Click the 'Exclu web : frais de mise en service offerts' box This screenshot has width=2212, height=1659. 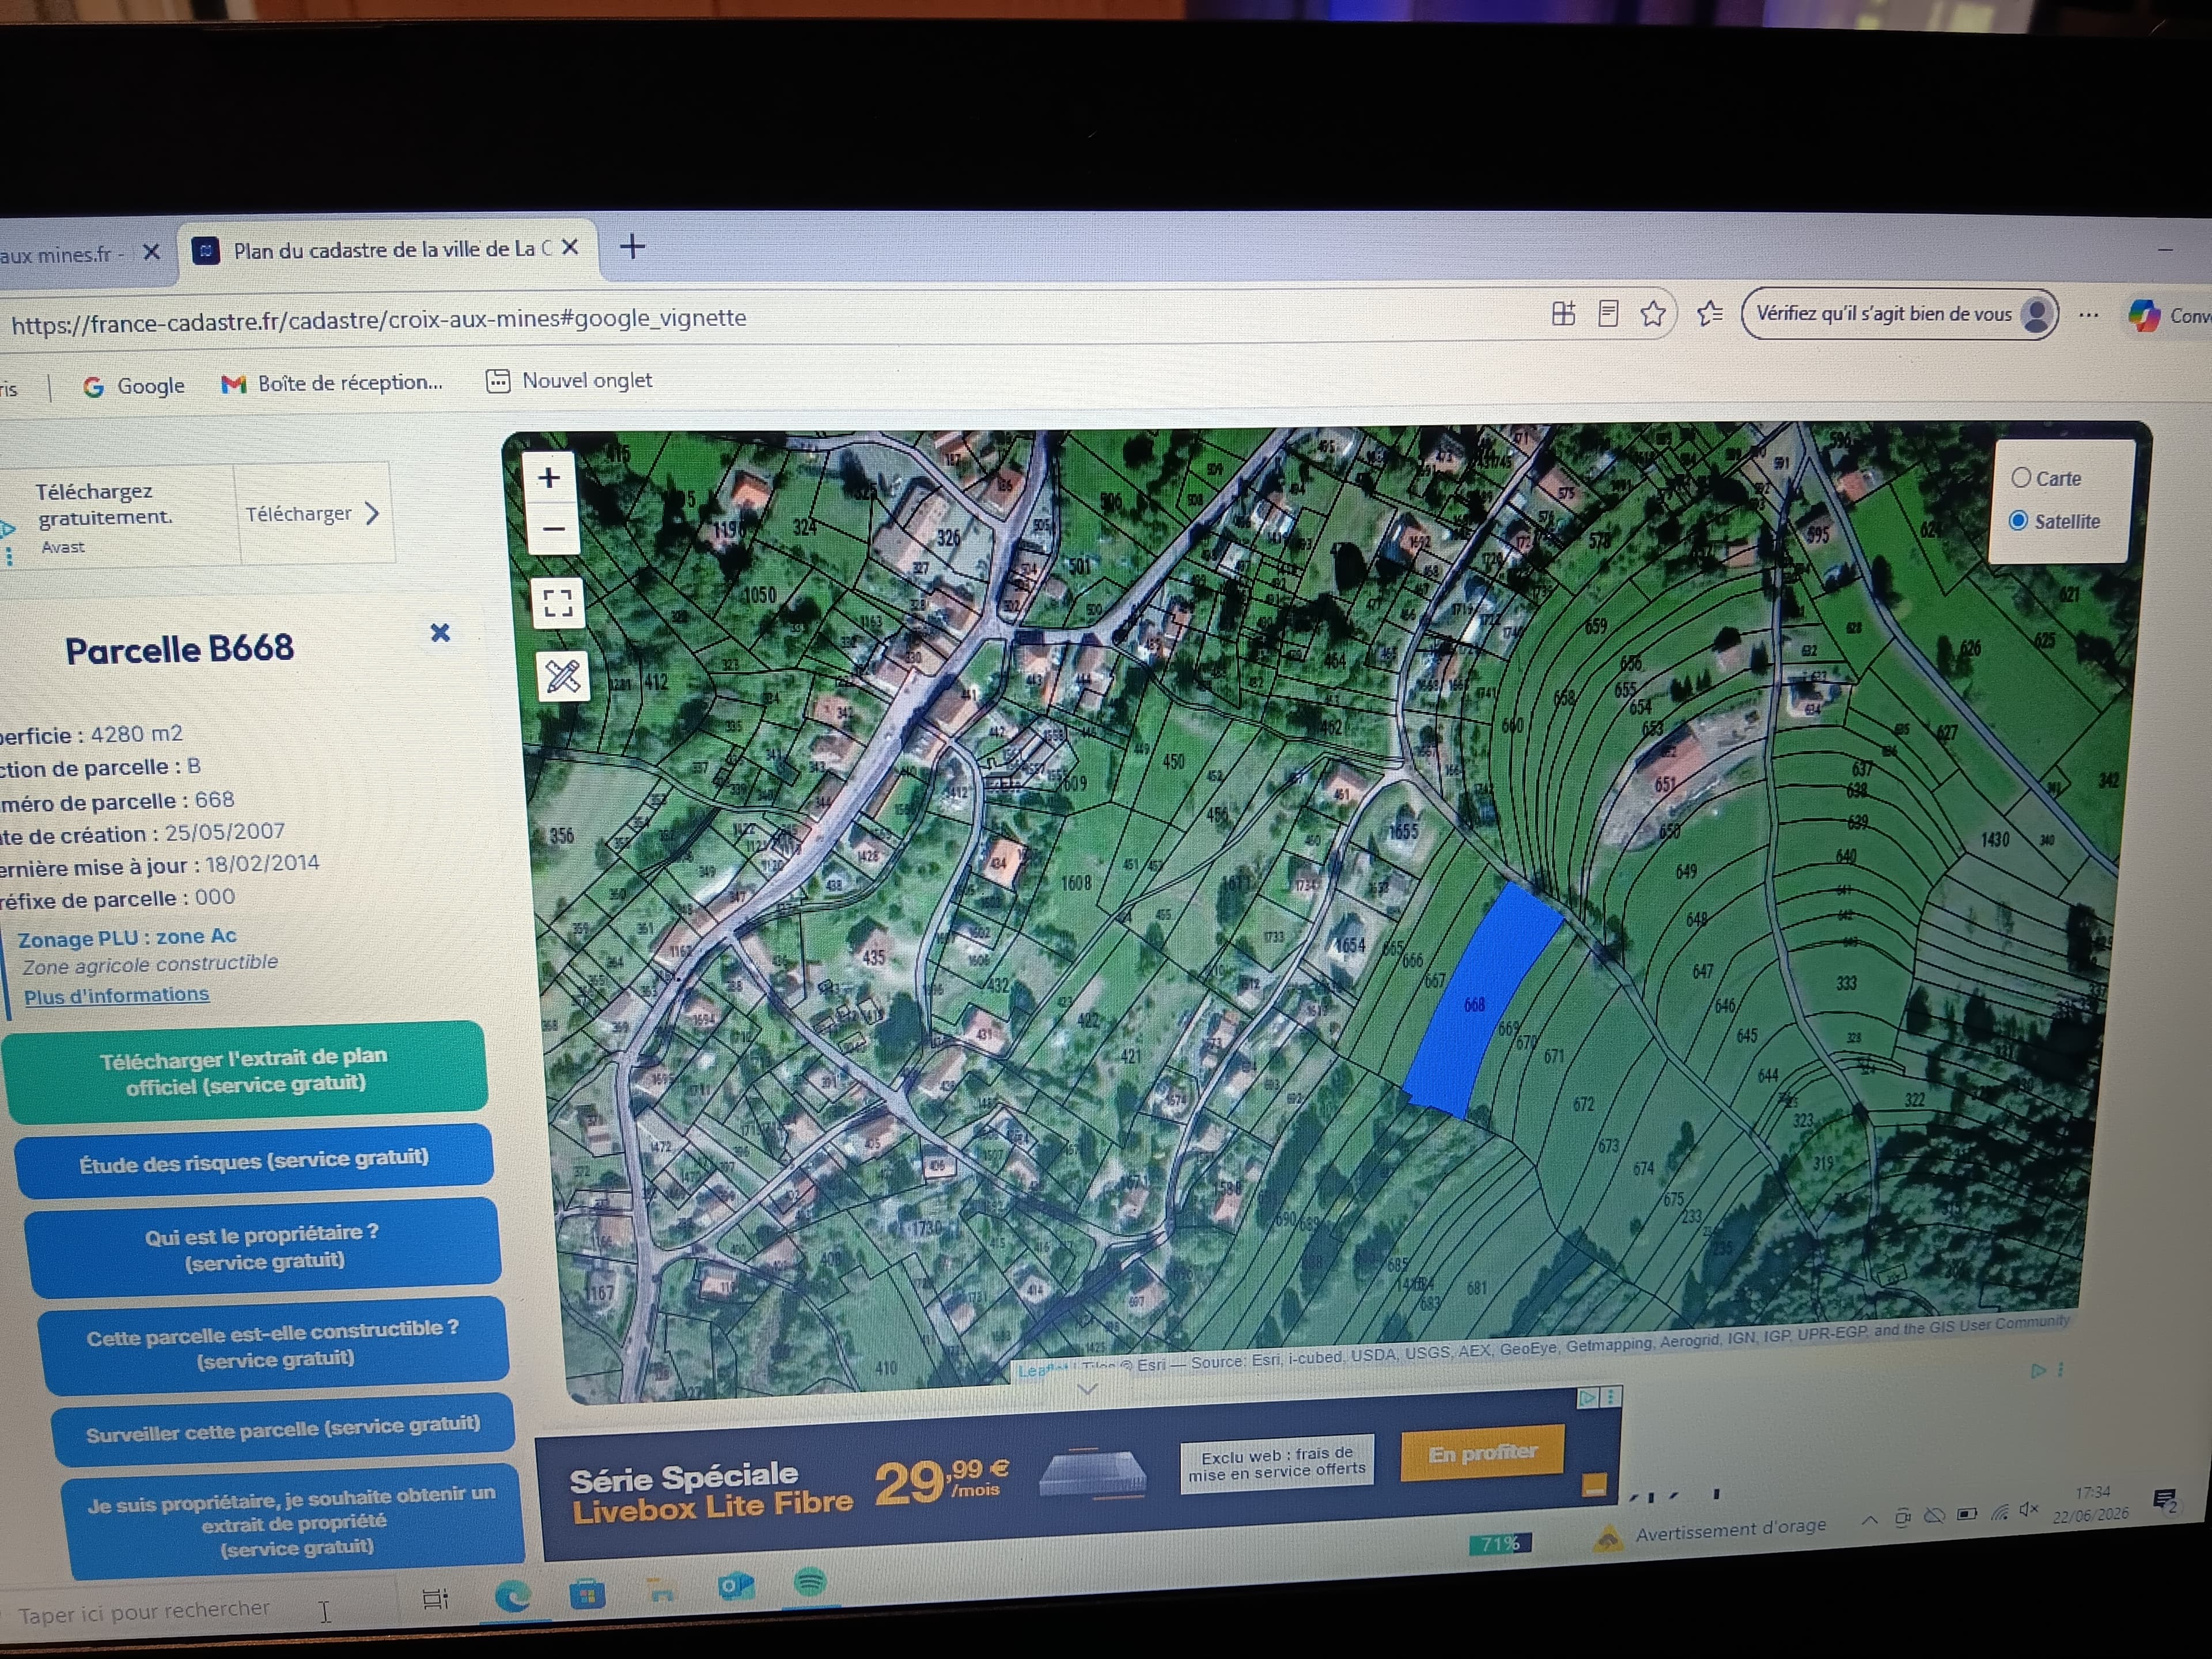coord(1277,1463)
